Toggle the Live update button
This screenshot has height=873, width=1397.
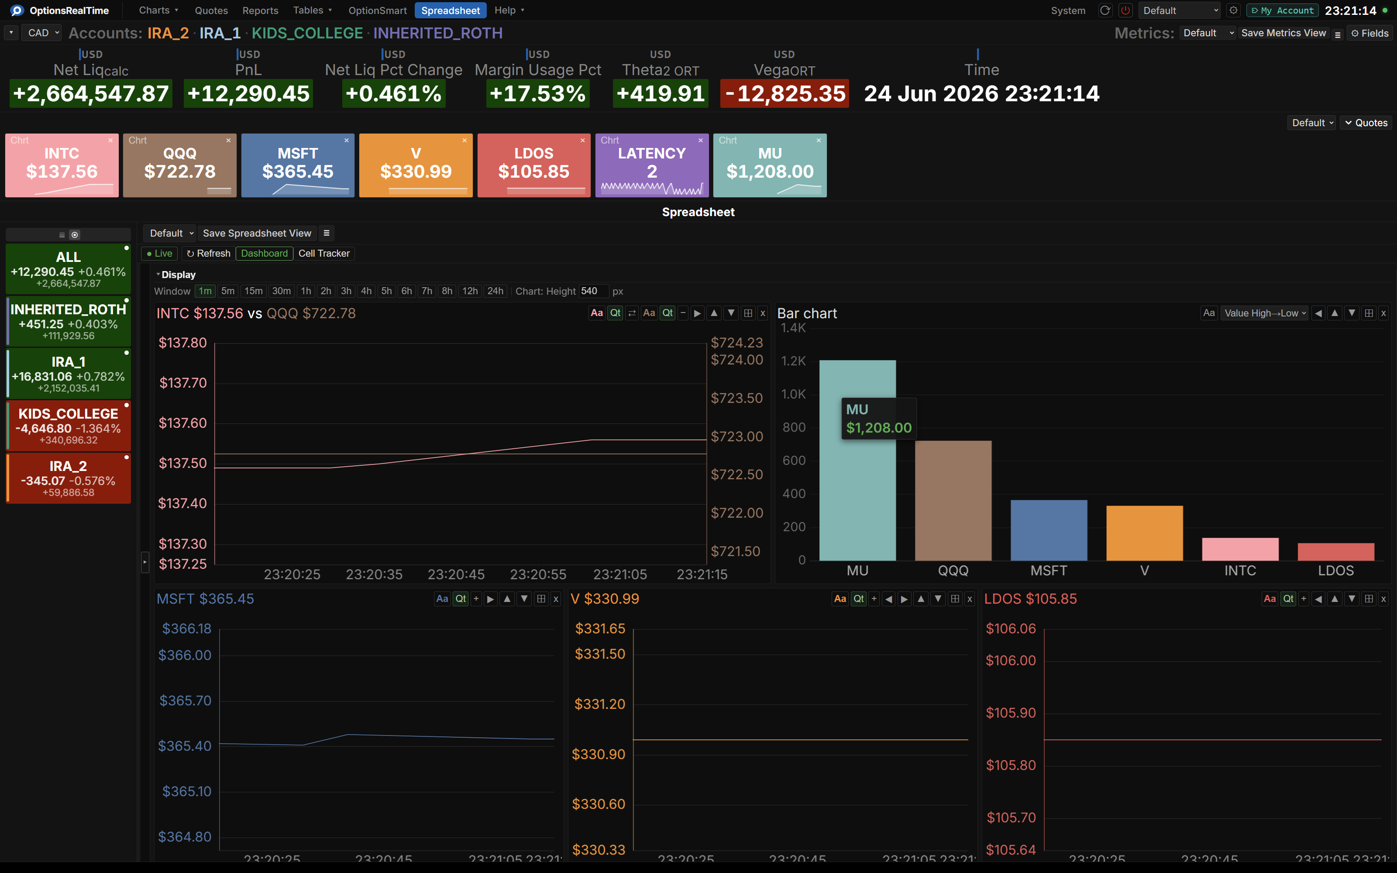pos(159,254)
